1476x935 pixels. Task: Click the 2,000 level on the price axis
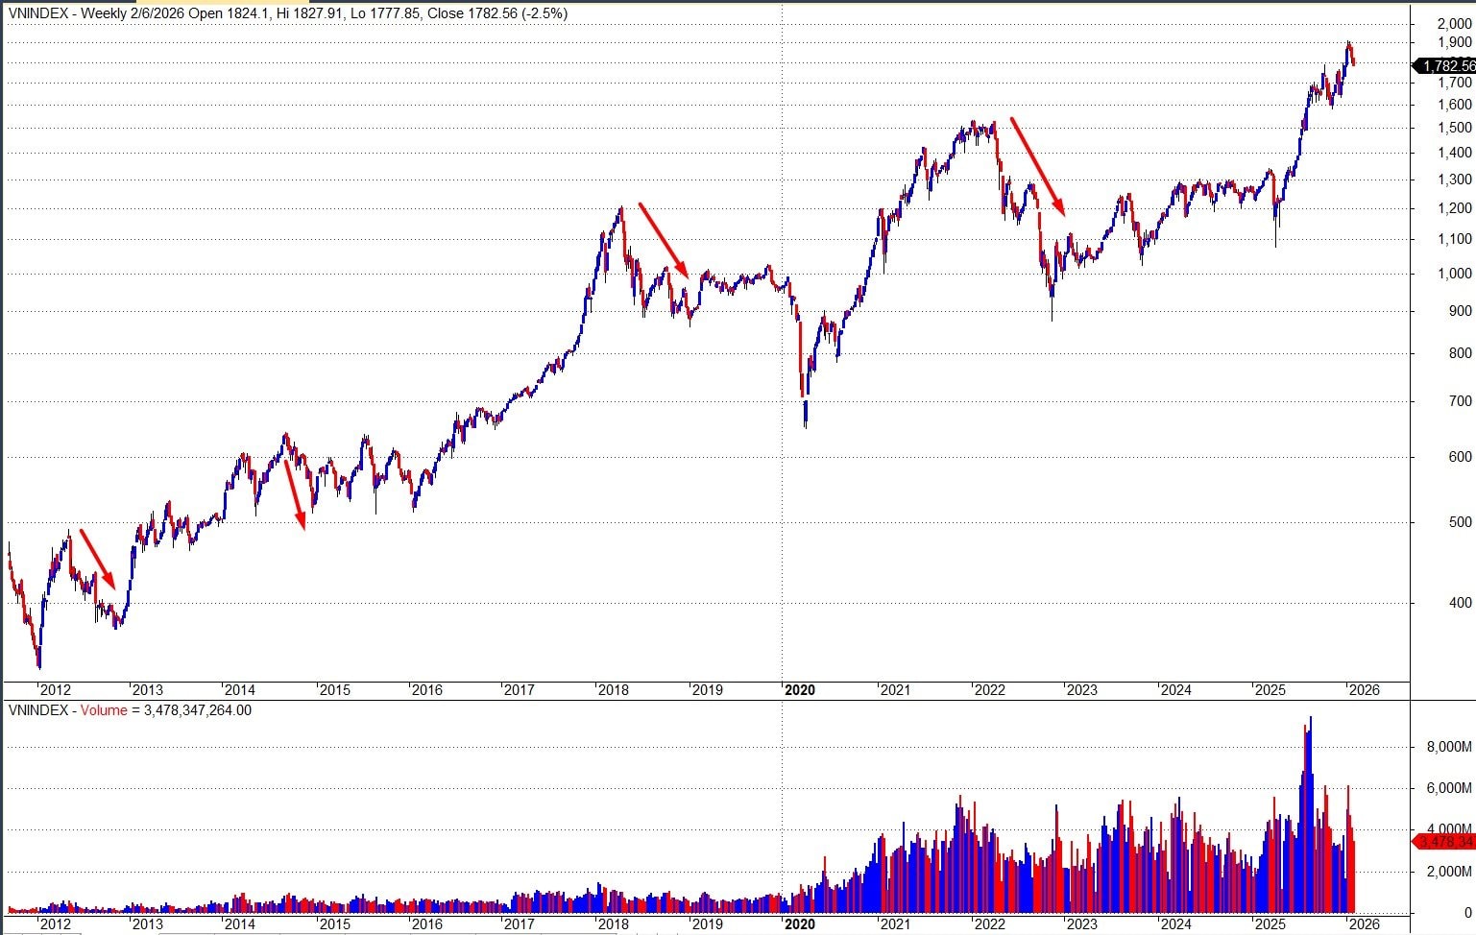(1454, 23)
